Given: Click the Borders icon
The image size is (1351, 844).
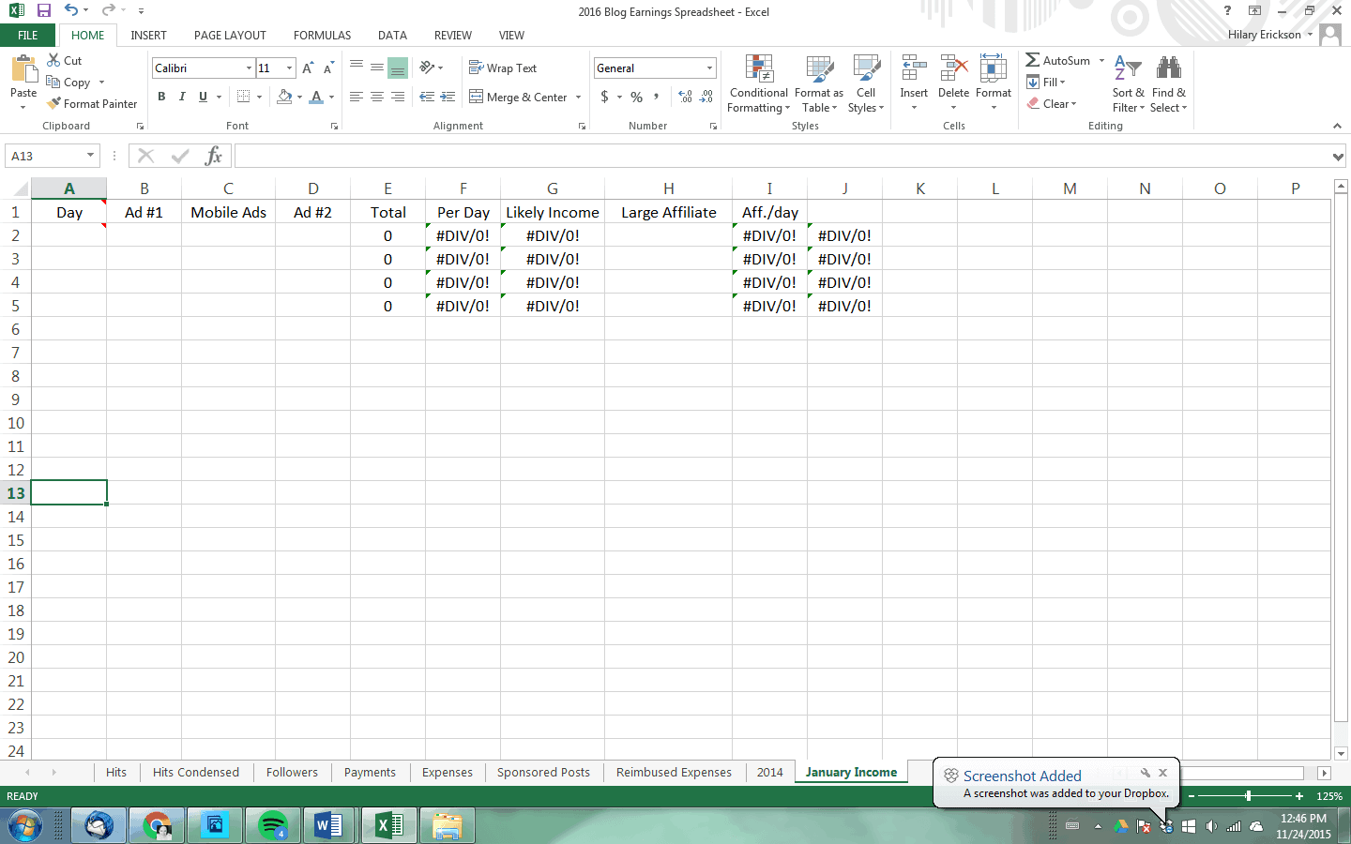Looking at the screenshot, I should pos(244,97).
